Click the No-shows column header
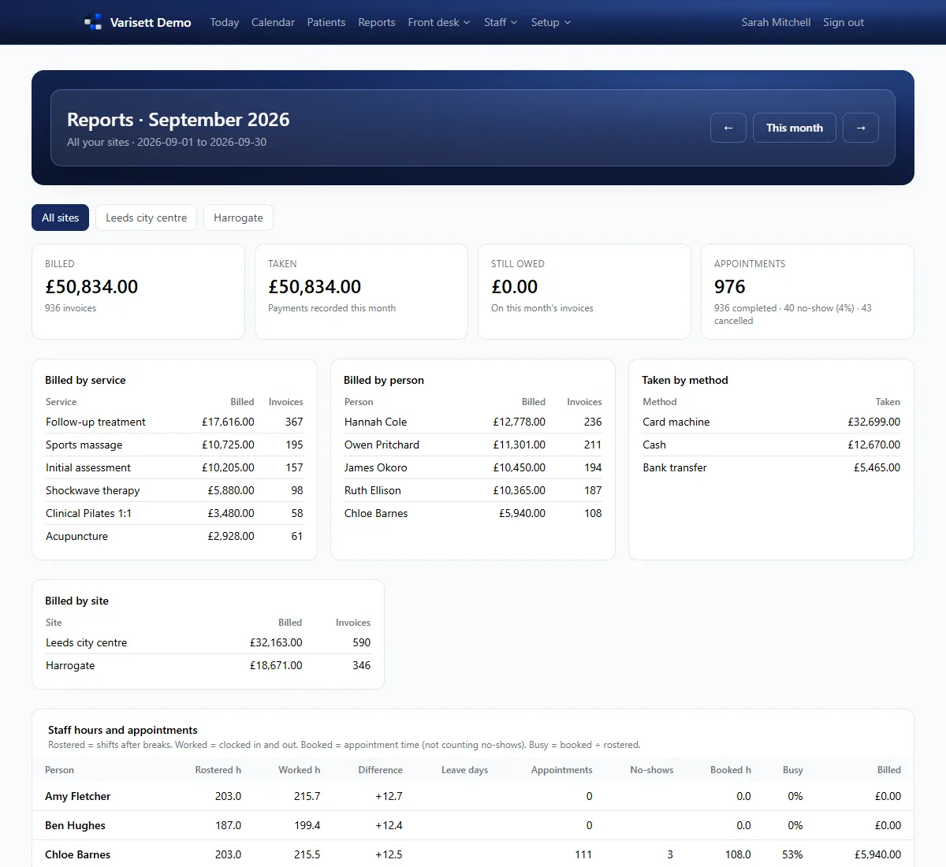Image resolution: width=946 pixels, height=867 pixels. tap(651, 770)
